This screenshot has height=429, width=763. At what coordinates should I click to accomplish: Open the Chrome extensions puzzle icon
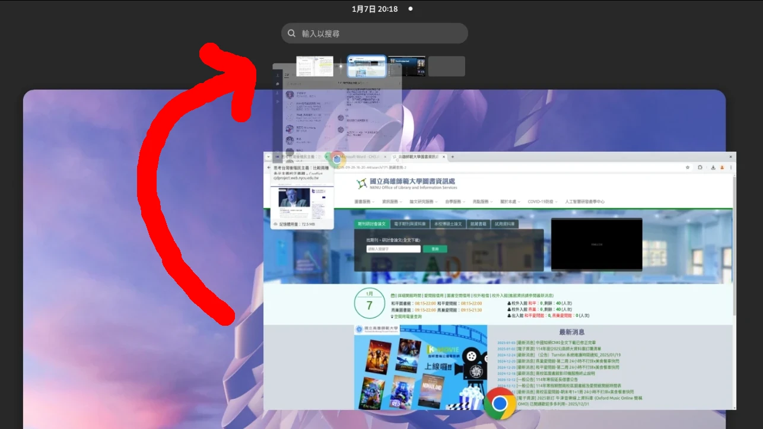700,168
